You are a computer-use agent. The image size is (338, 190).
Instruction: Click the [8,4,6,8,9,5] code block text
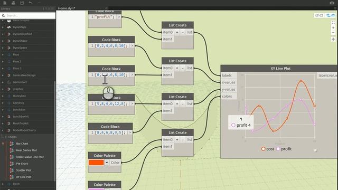[110, 132]
